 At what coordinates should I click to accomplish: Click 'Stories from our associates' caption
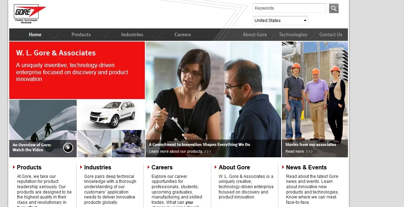(x=311, y=145)
